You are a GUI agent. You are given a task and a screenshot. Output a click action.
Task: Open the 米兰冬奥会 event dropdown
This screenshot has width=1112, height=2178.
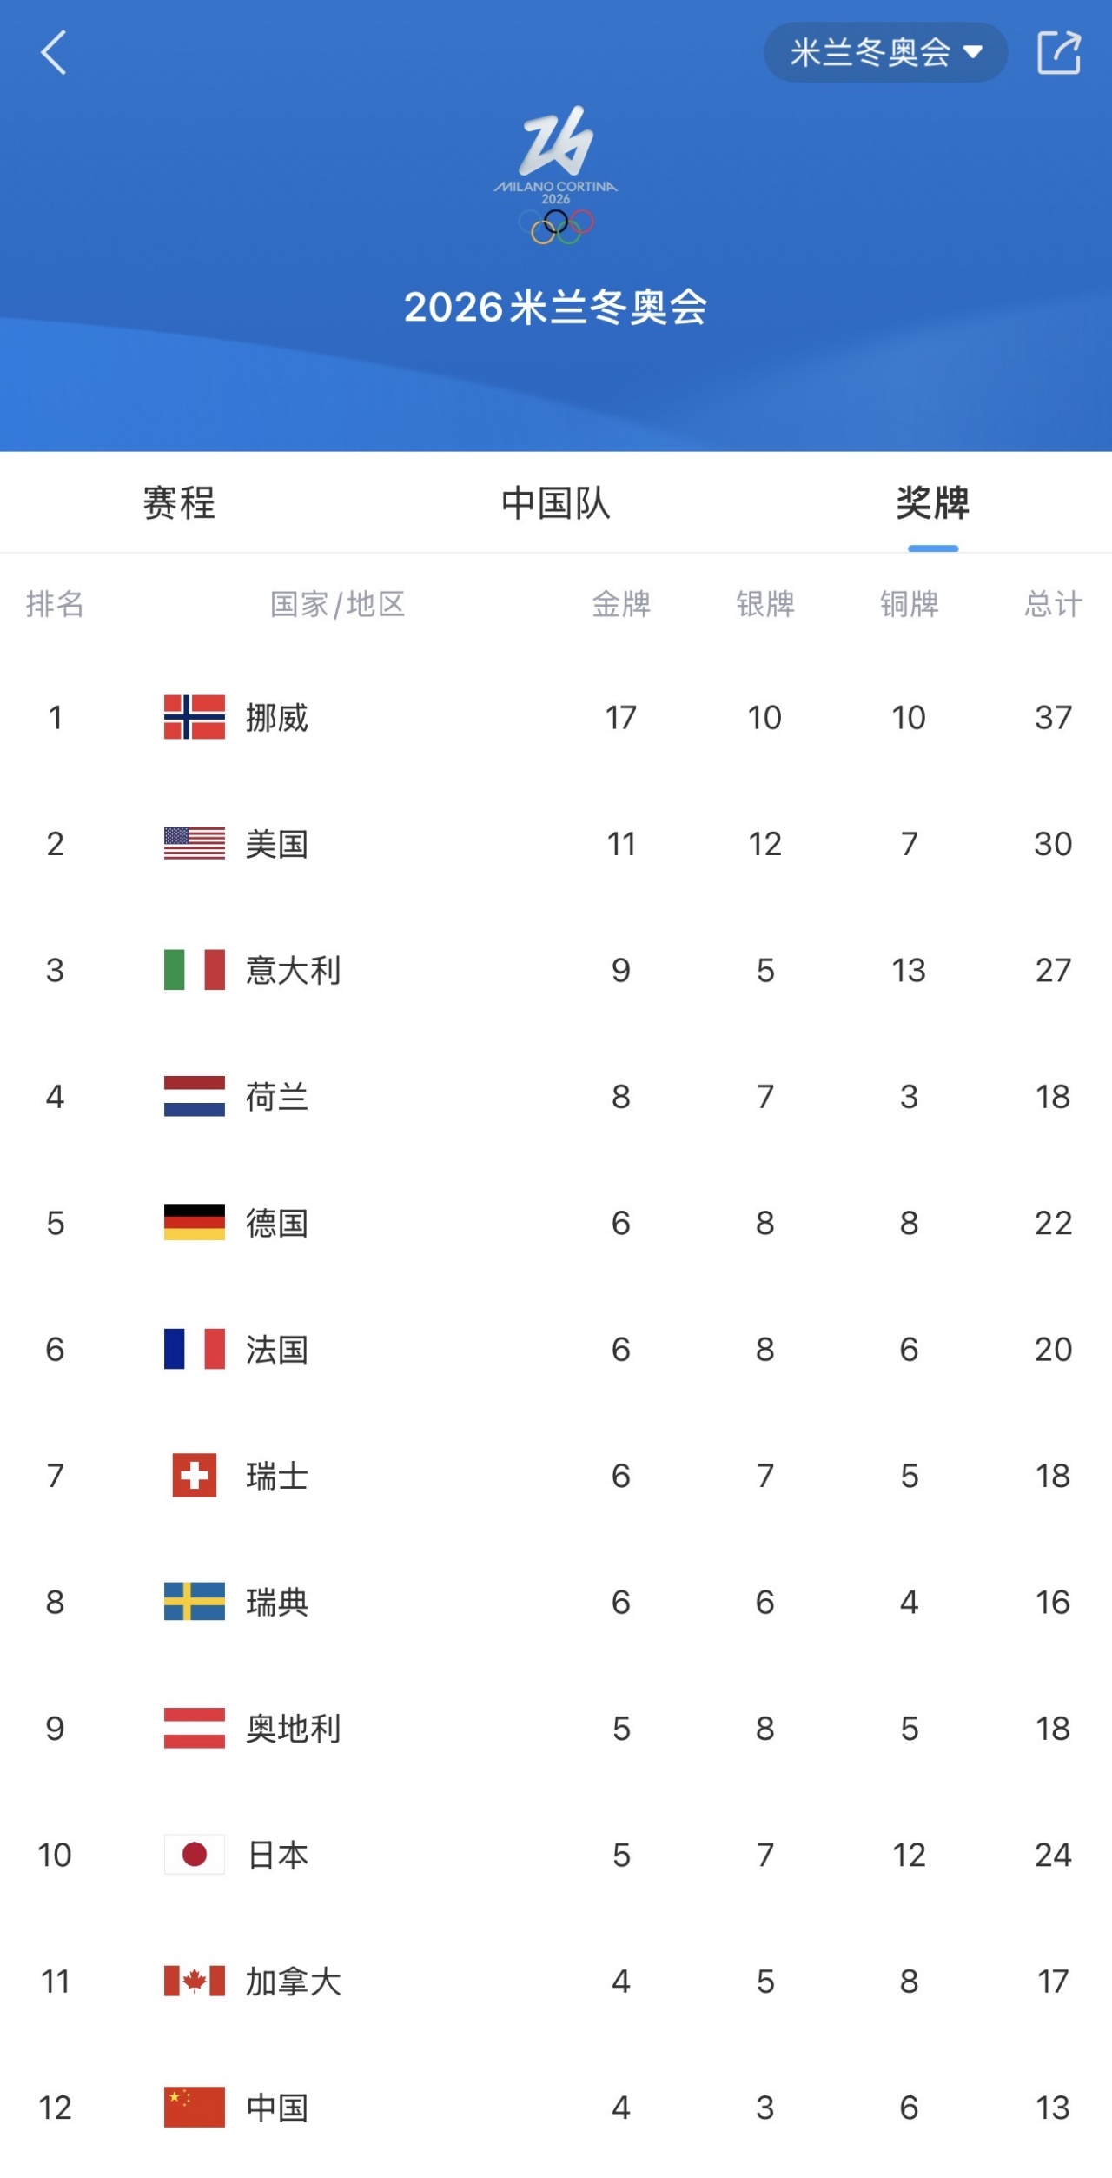(885, 53)
